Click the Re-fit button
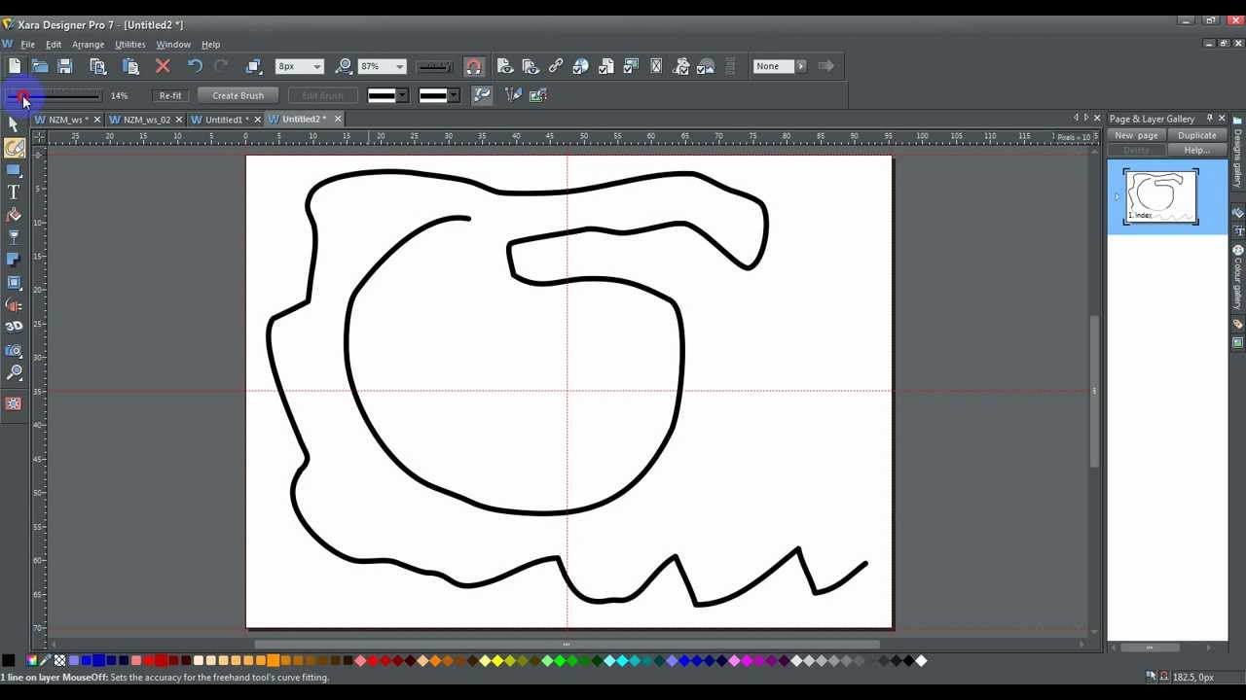Viewport: 1246px width, 700px height. point(170,95)
